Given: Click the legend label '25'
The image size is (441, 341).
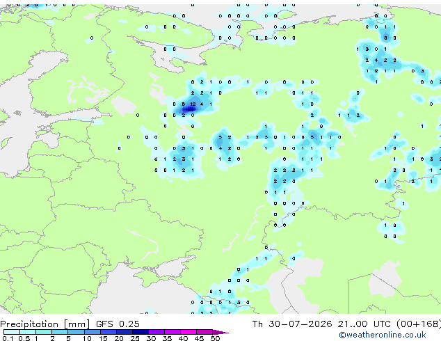Looking at the screenshot, I should (135, 338).
